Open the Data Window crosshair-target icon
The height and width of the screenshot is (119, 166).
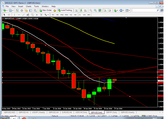coord(22,10)
